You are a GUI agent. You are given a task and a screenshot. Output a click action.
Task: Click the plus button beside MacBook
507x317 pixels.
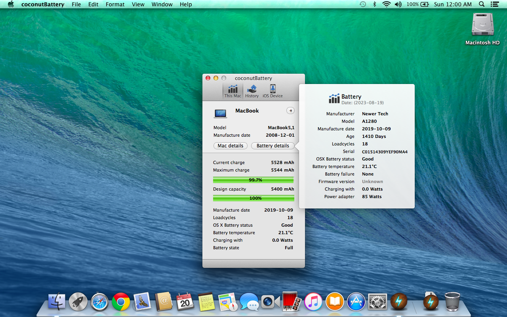pyautogui.click(x=291, y=111)
